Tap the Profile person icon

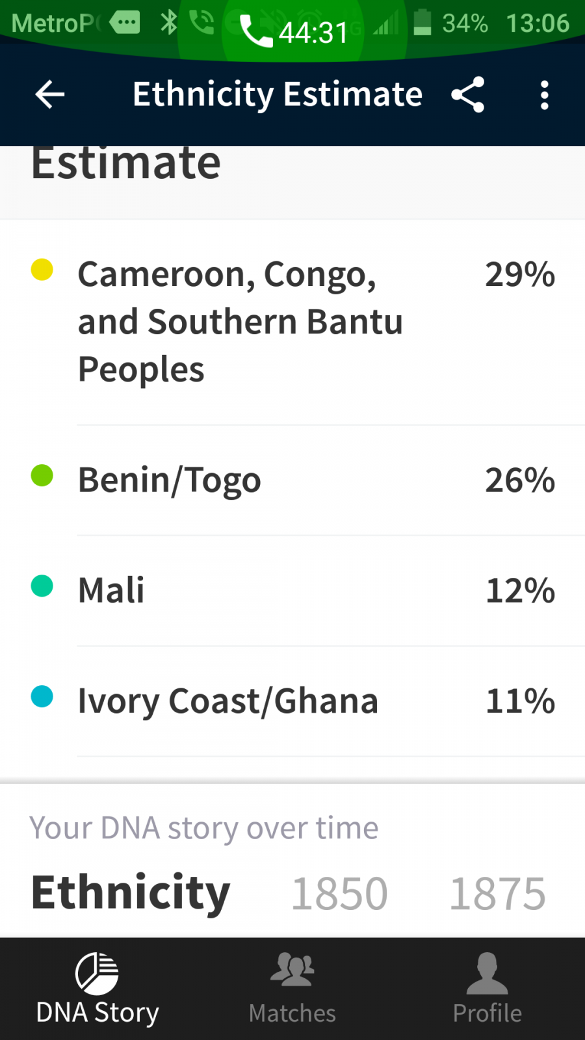[487, 973]
